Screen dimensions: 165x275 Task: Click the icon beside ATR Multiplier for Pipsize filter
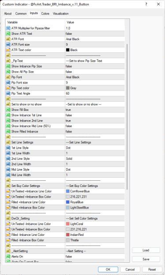(8, 28)
